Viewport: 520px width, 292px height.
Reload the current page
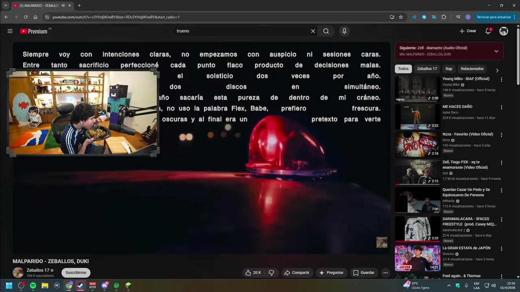(26, 17)
